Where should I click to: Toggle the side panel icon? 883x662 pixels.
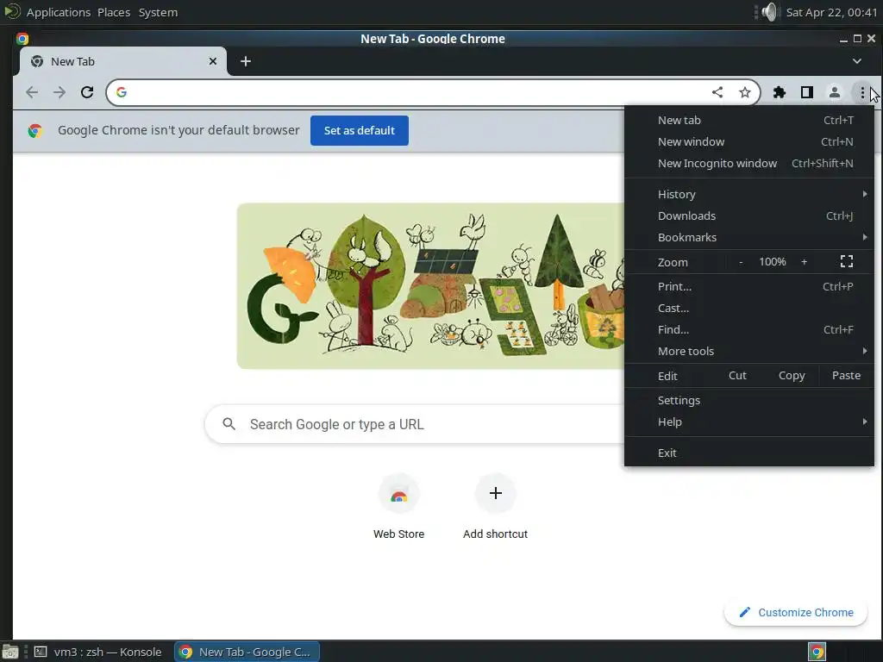(x=807, y=92)
